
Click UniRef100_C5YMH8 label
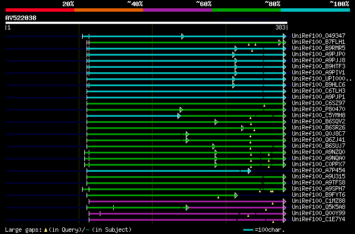(318, 116)
